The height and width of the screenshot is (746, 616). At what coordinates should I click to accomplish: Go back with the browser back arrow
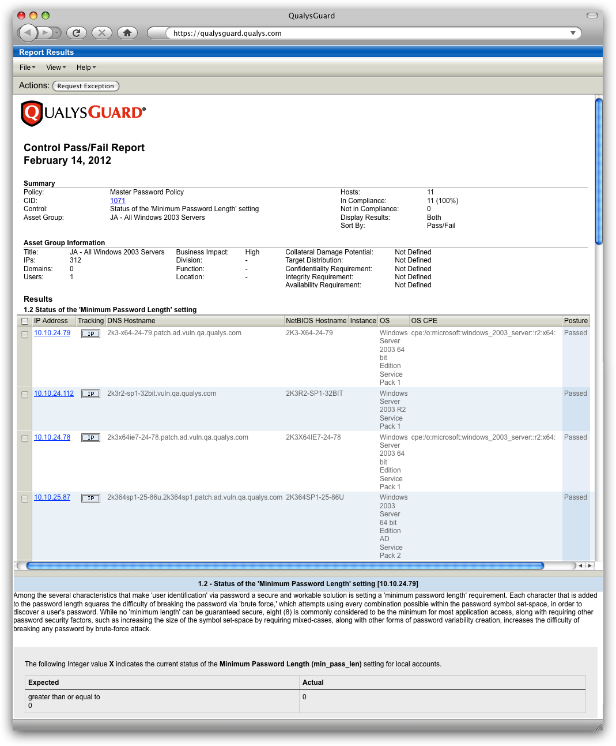click(28, 33)
